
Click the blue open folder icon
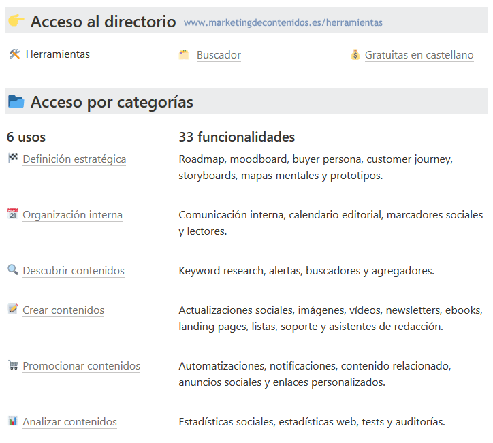click(16, 101)
